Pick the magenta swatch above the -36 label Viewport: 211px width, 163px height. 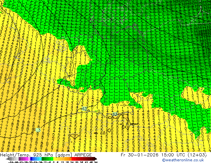click(x=27, y=159)
